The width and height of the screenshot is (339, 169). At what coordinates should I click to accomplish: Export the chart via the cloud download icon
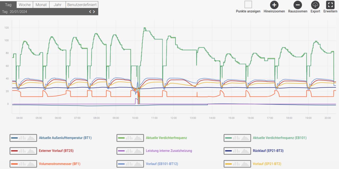point(315,5)
